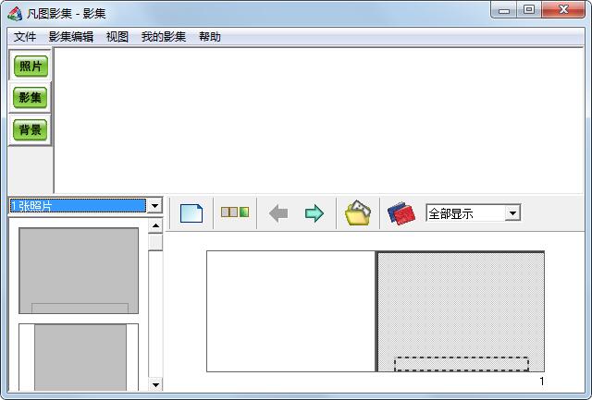Click the 照片 button in sidebar

tap(31, 67)
